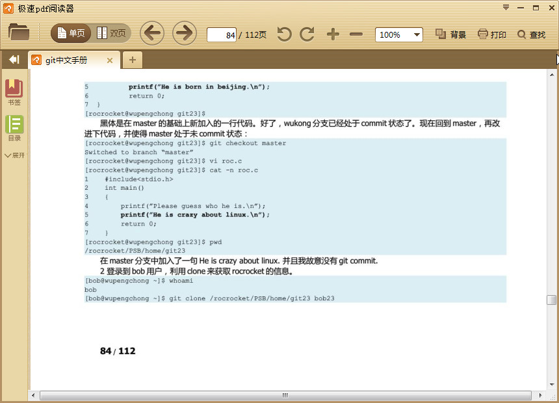The width and height of the screenshot is (559, 403).
Task: Open the 书签 bookmarks panel
Action: (14, 92)
